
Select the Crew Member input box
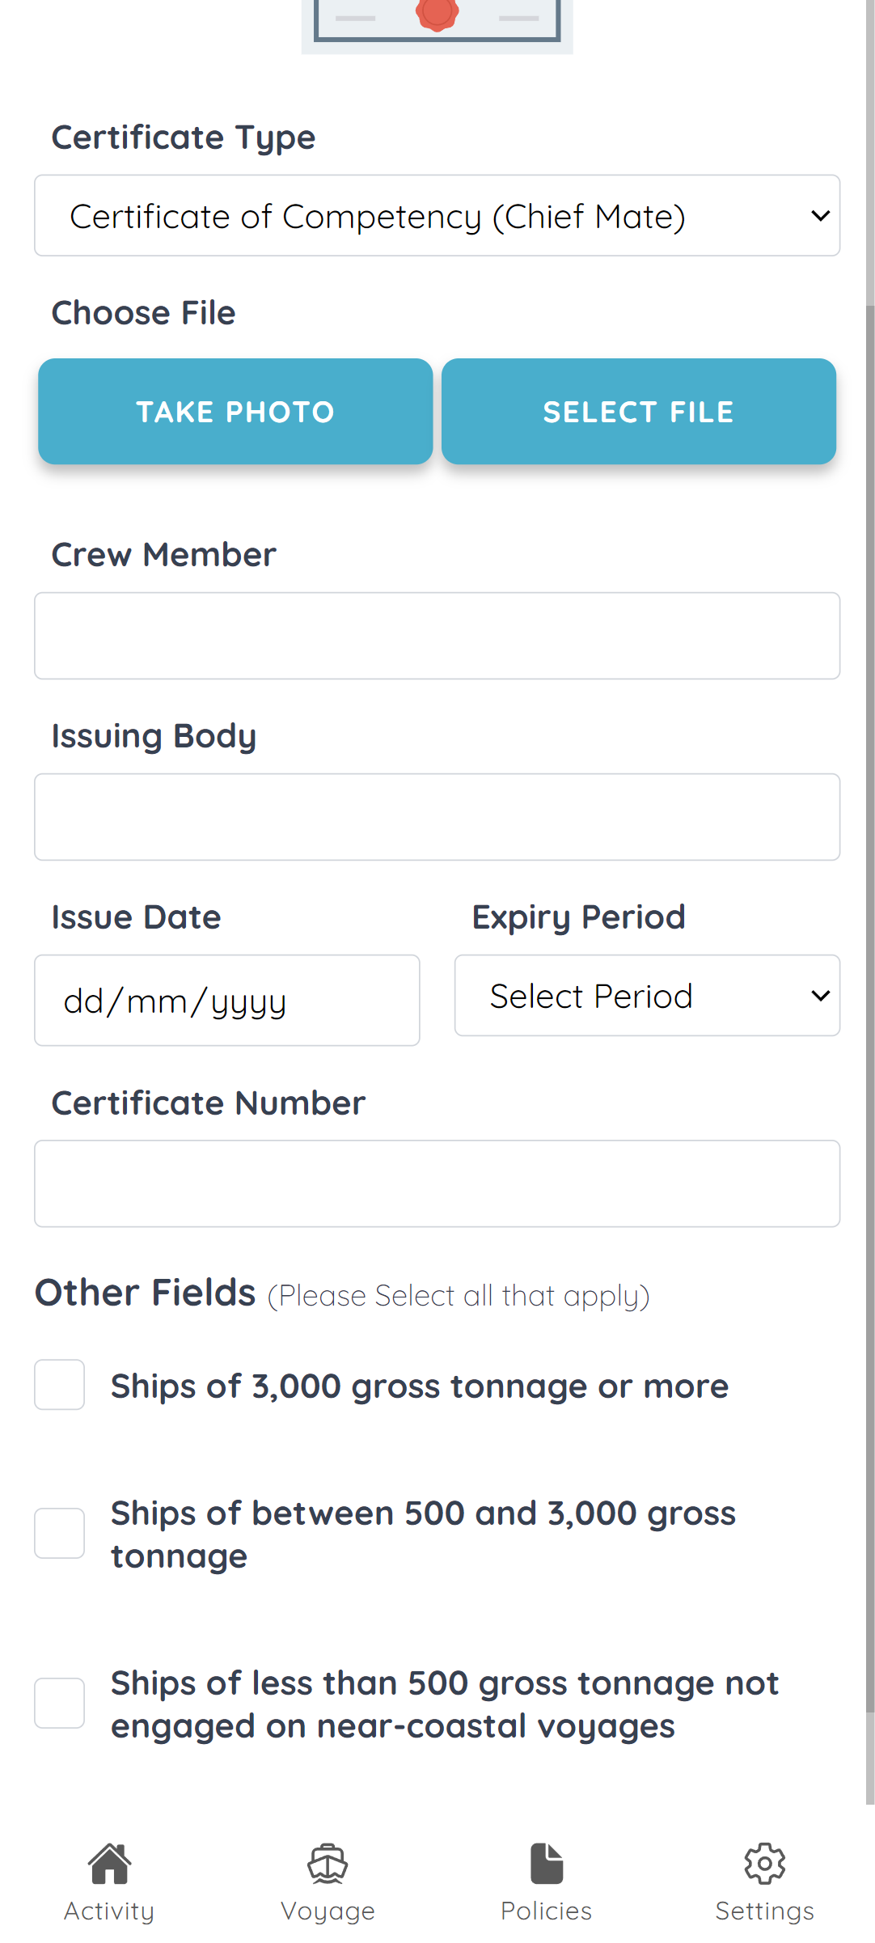pos(437,636)
